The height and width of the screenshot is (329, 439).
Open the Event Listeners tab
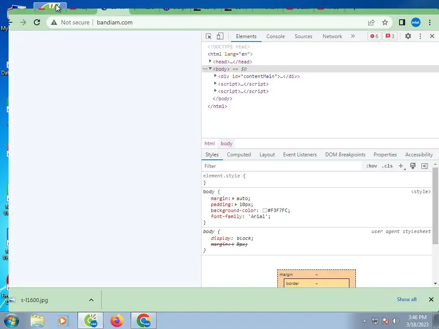[x=300, y=155]
